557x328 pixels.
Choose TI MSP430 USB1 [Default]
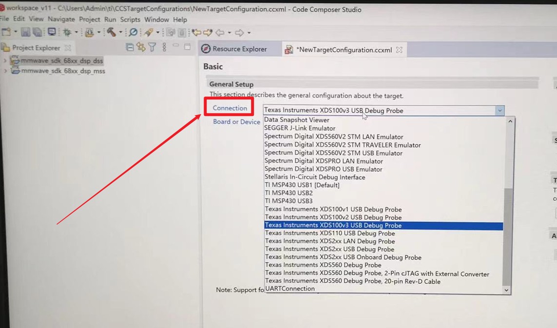click(302, 185)
